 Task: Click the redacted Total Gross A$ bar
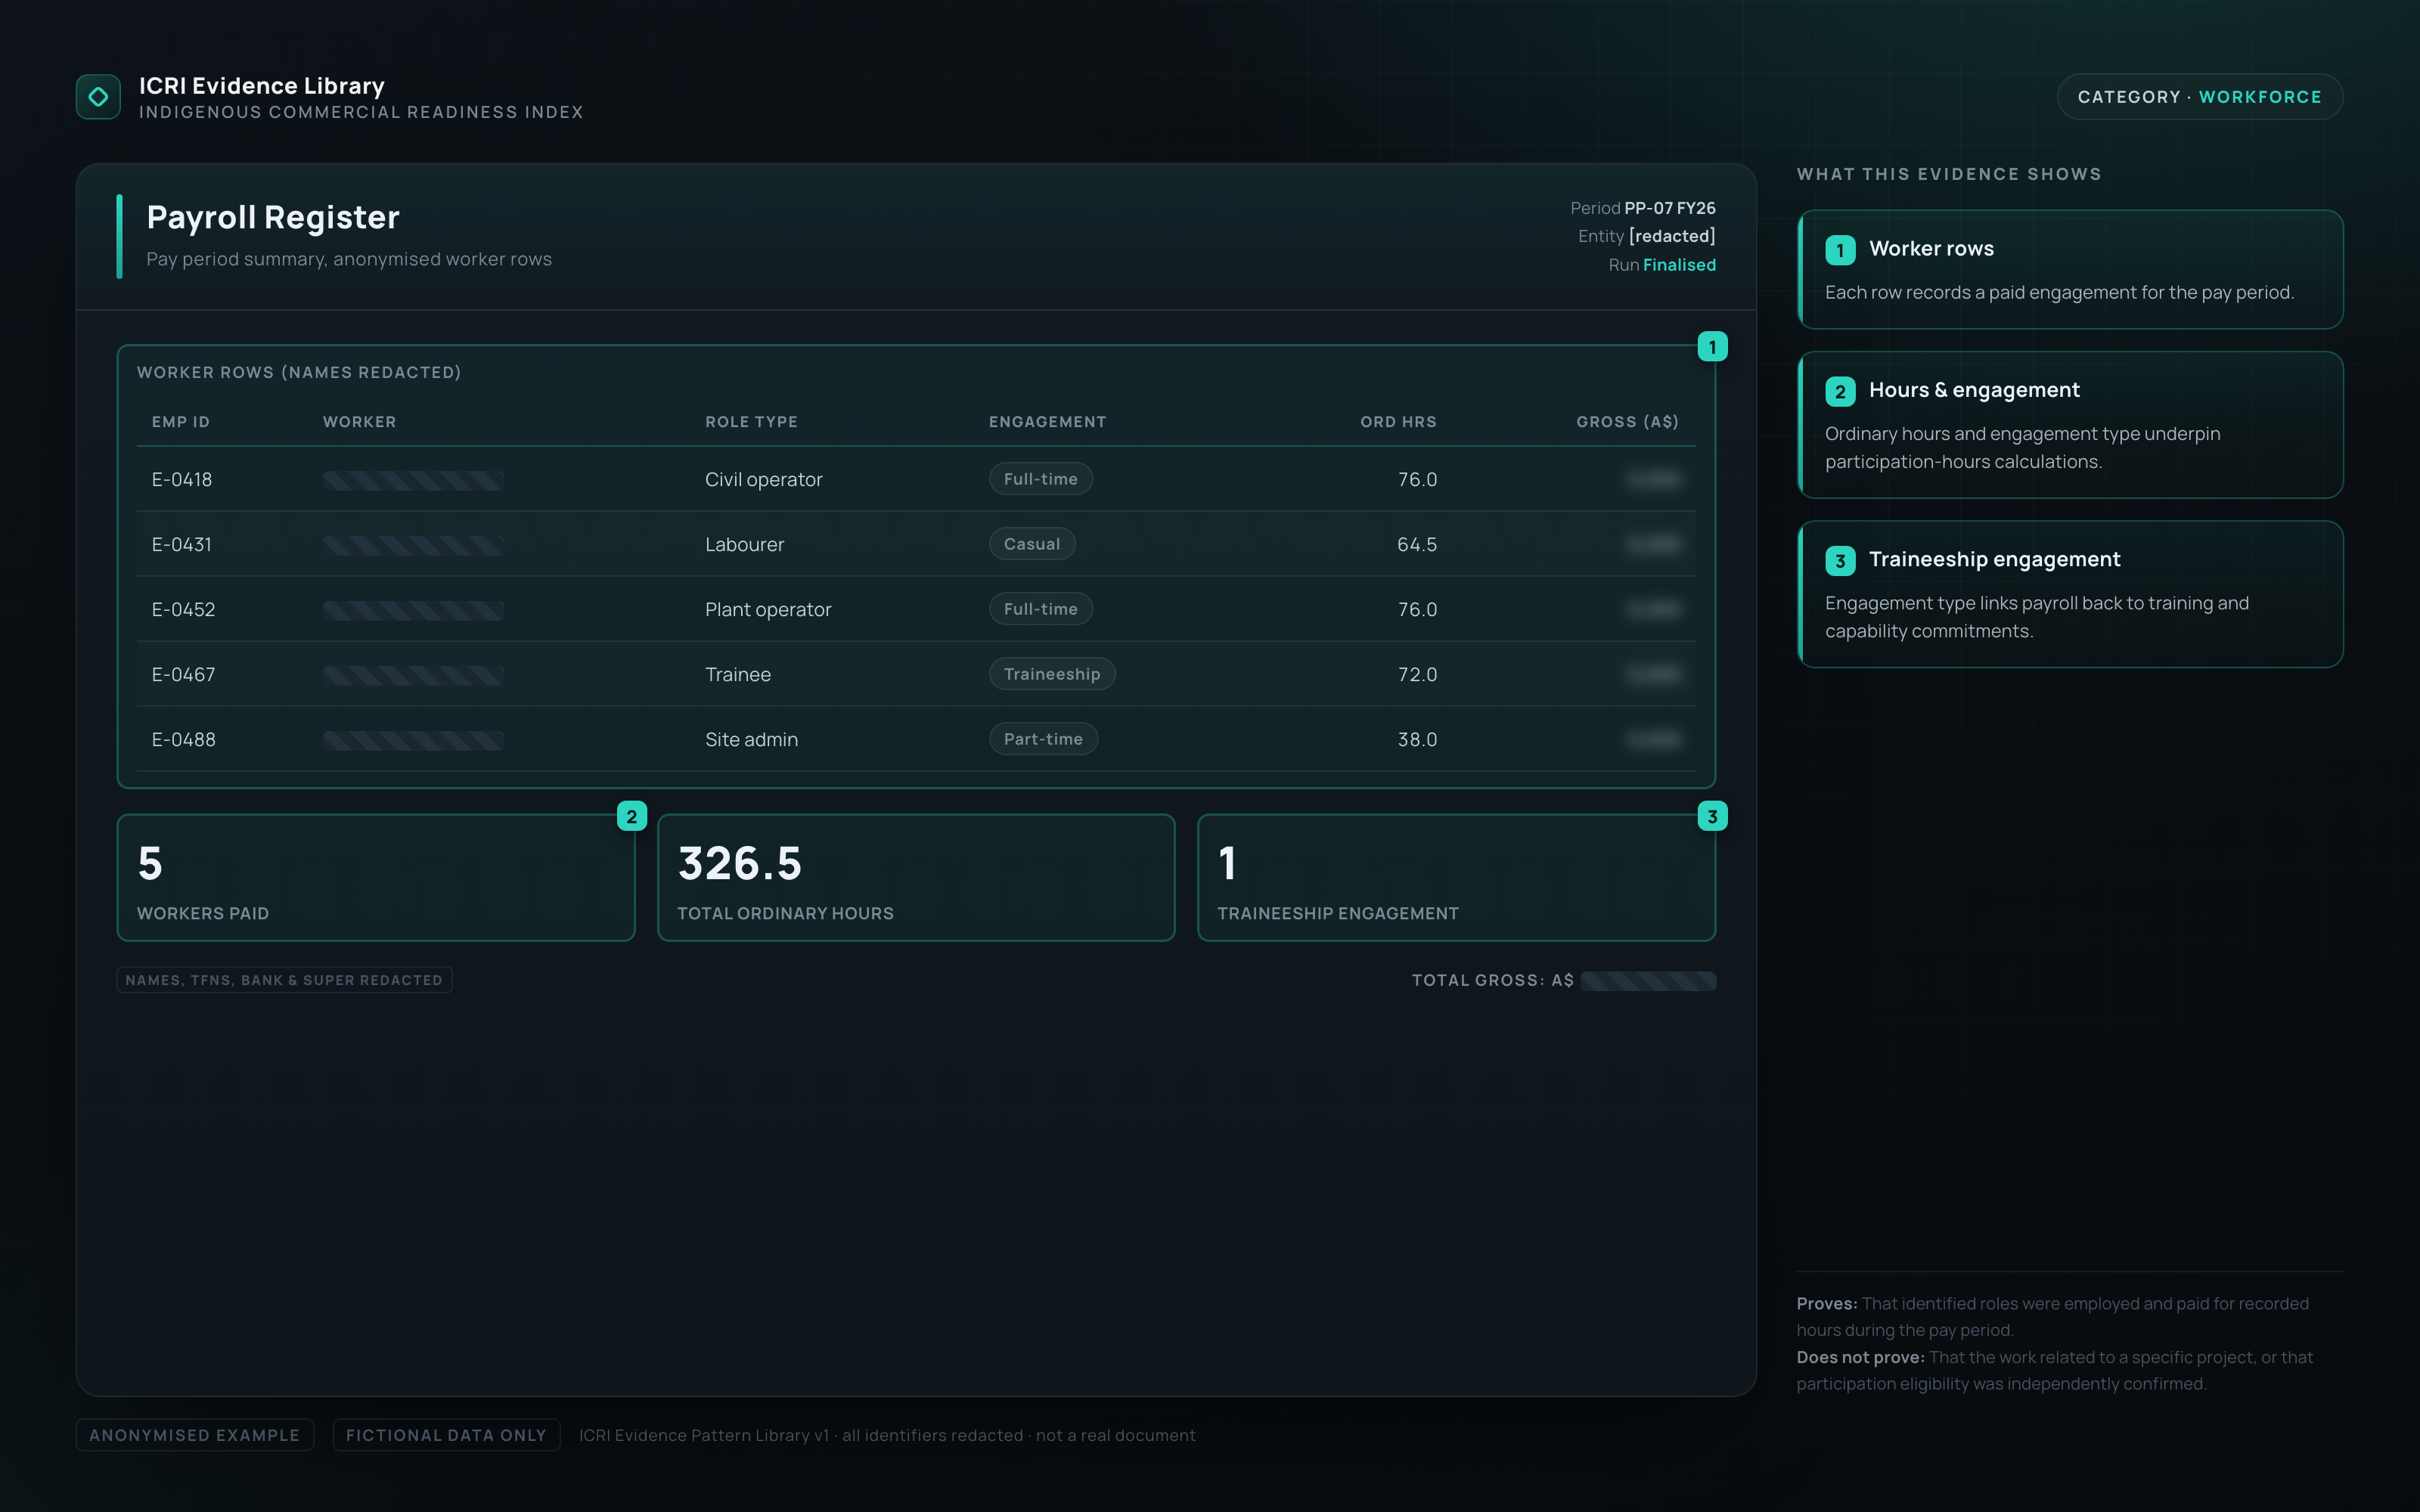pyautogui.click(x=1648, y=981)
